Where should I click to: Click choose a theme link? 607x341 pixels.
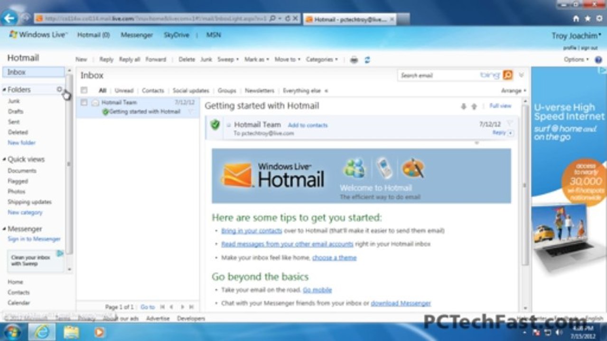(334, 258)
